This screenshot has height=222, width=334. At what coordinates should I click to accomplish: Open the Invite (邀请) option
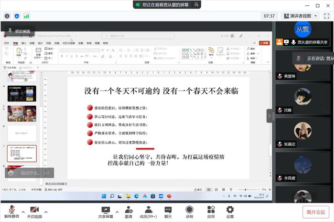(129, 212)
